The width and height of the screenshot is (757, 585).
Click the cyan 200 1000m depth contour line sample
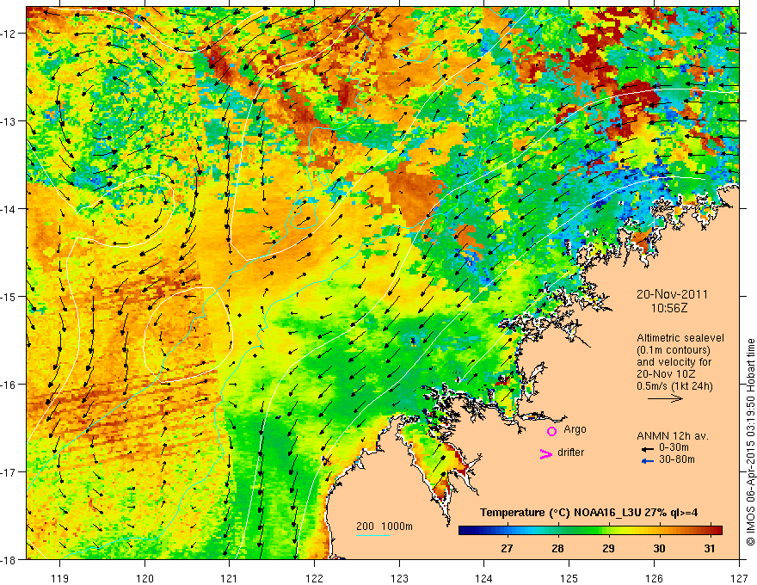tap(373, 535)
